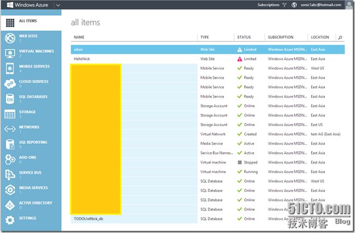Click the Running status text
Screen dimensions: 355x233
click(x=251, y=172)
